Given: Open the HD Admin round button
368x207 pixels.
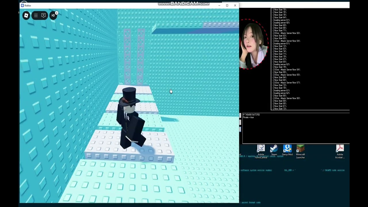Looking at the screenshot, I should [x=53, y=16].
